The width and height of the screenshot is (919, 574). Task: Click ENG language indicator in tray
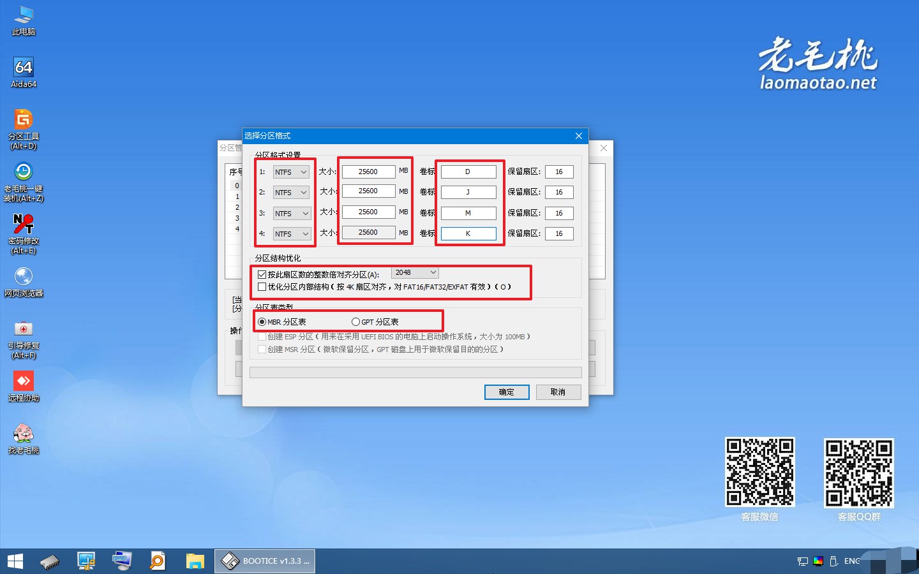(x=852, y=561)
